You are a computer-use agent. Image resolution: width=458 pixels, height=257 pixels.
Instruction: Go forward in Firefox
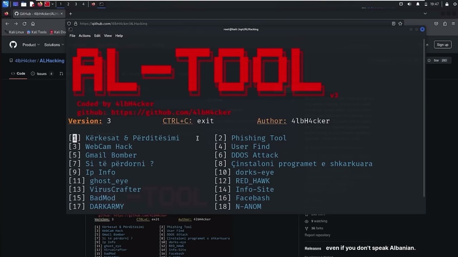click(16, 24)
